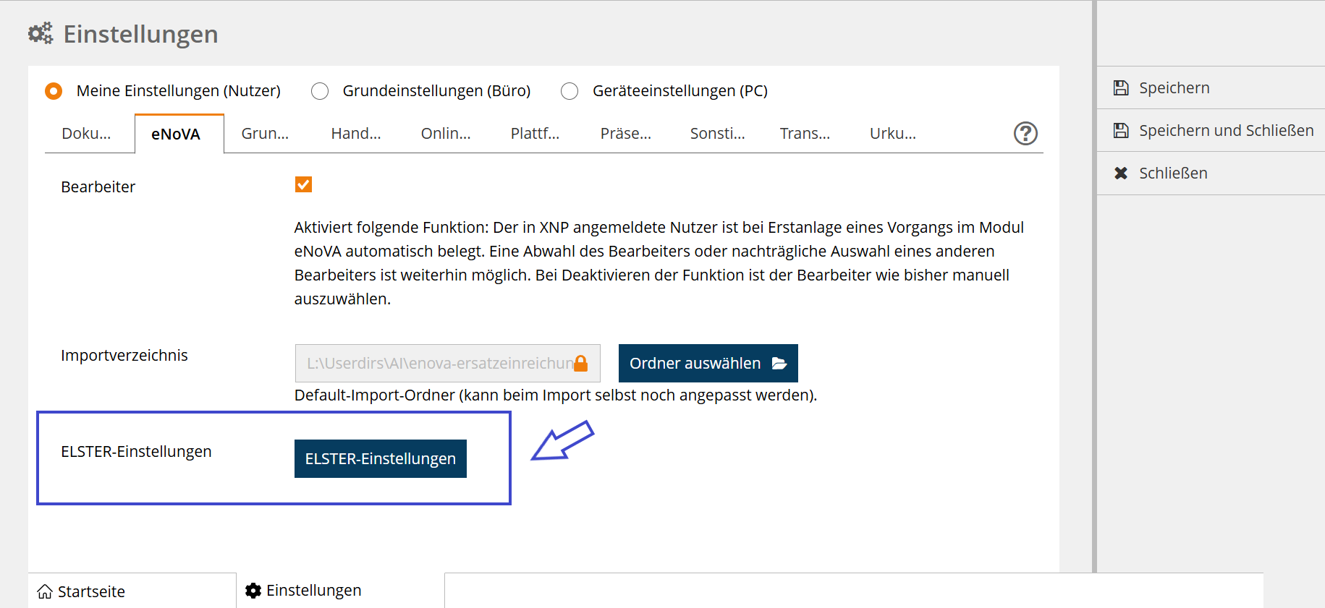1325x608 pixels.
Task: Uncheck the Bearbeiter checkbox
Action: 303,185
